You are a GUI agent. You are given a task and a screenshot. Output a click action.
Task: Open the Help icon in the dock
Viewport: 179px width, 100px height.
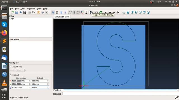coord(4,74)
